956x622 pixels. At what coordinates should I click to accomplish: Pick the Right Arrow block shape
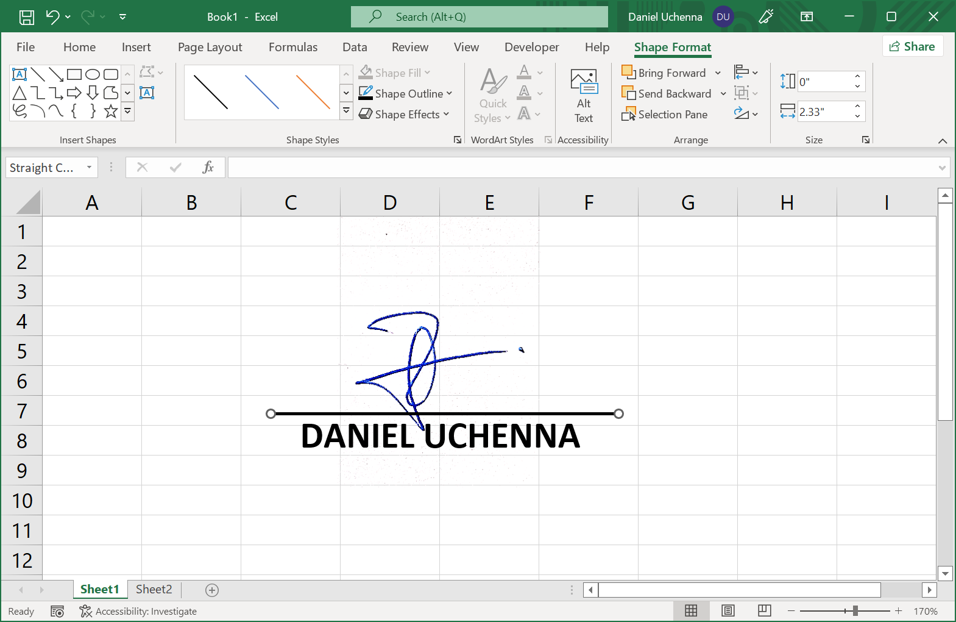[74, 93]
